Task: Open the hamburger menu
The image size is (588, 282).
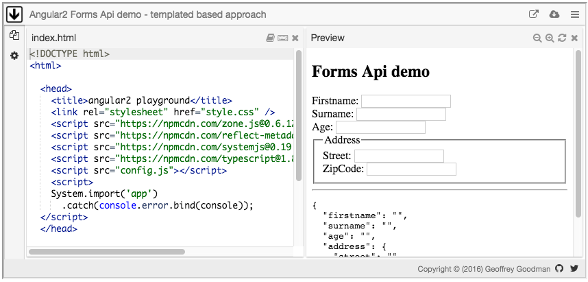Action: coord(574,14)
